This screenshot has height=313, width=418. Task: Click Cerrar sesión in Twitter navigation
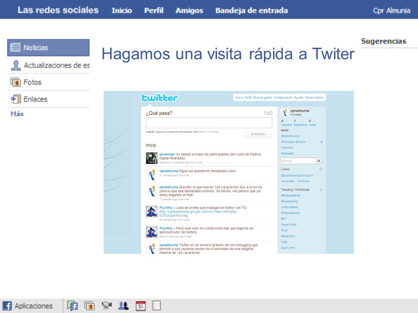314,97
